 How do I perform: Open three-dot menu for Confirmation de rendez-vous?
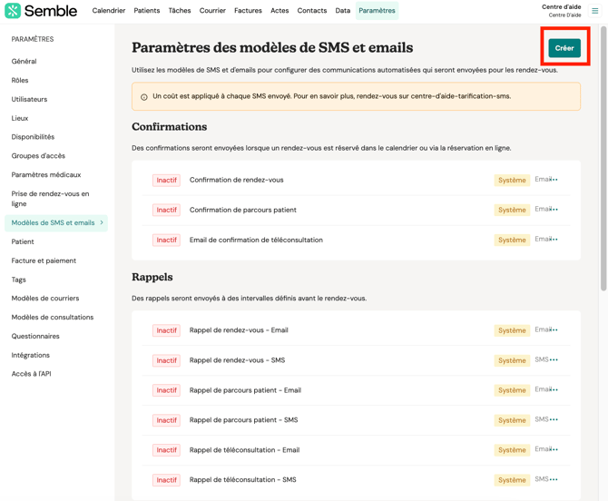[554, 180]
